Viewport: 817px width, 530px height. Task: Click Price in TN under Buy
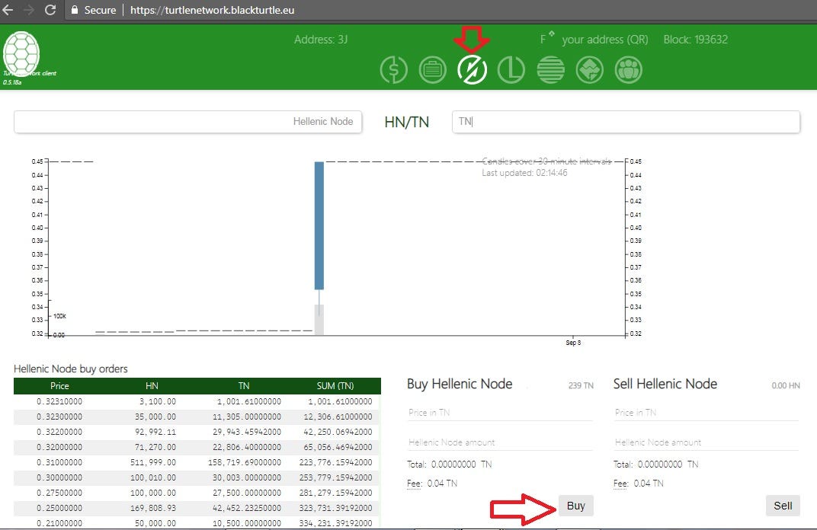pos(500,413)
